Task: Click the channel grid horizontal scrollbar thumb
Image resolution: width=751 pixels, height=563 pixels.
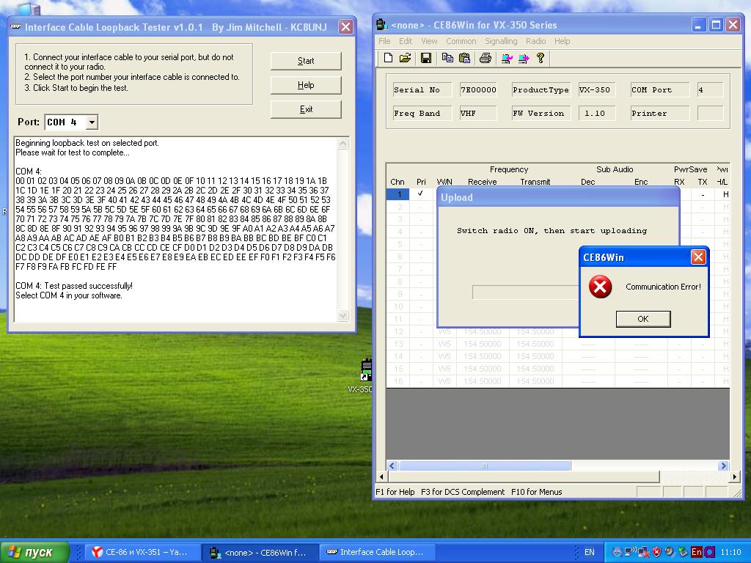Action: 485,466
